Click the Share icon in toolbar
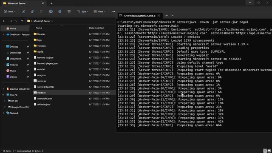 coord(60,11)
